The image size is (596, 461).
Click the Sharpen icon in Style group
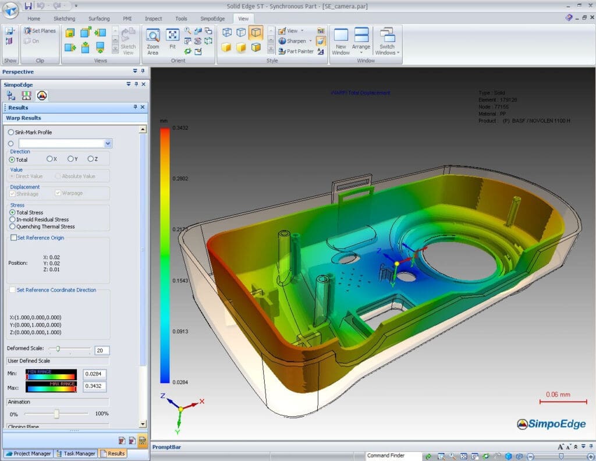pos(282,41)
